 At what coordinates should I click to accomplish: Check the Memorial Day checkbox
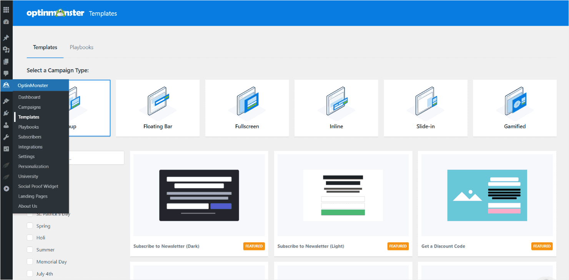[30, 262]
